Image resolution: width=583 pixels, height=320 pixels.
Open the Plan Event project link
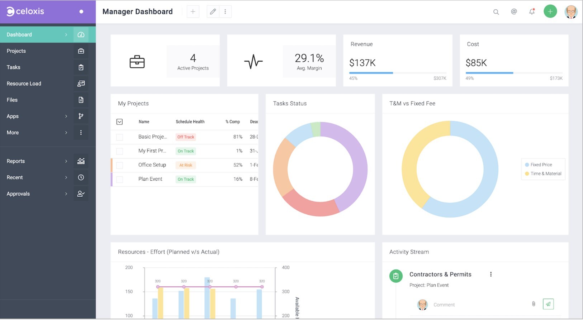150,179
